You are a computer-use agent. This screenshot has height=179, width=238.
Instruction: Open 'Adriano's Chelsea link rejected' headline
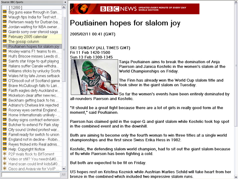[x=33, y=105]
